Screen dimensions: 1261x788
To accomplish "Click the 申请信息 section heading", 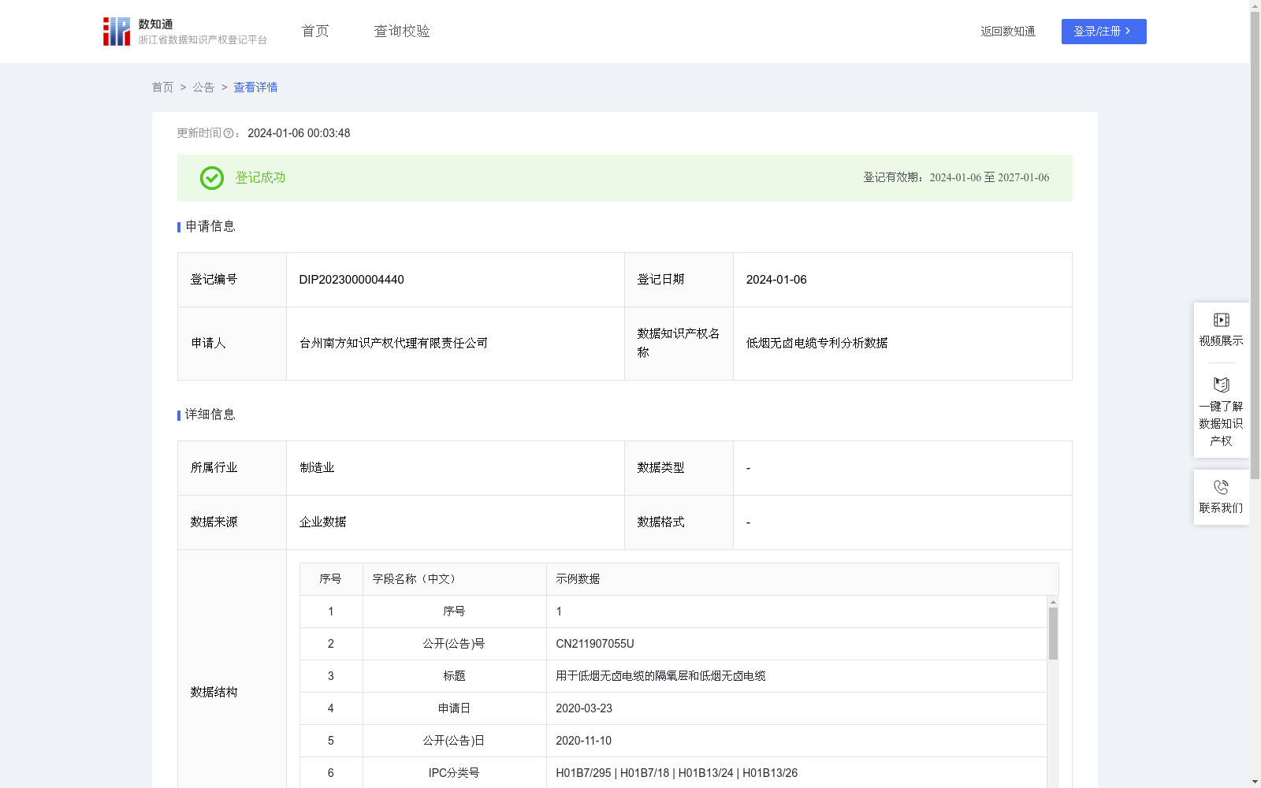I will [210, 227].
